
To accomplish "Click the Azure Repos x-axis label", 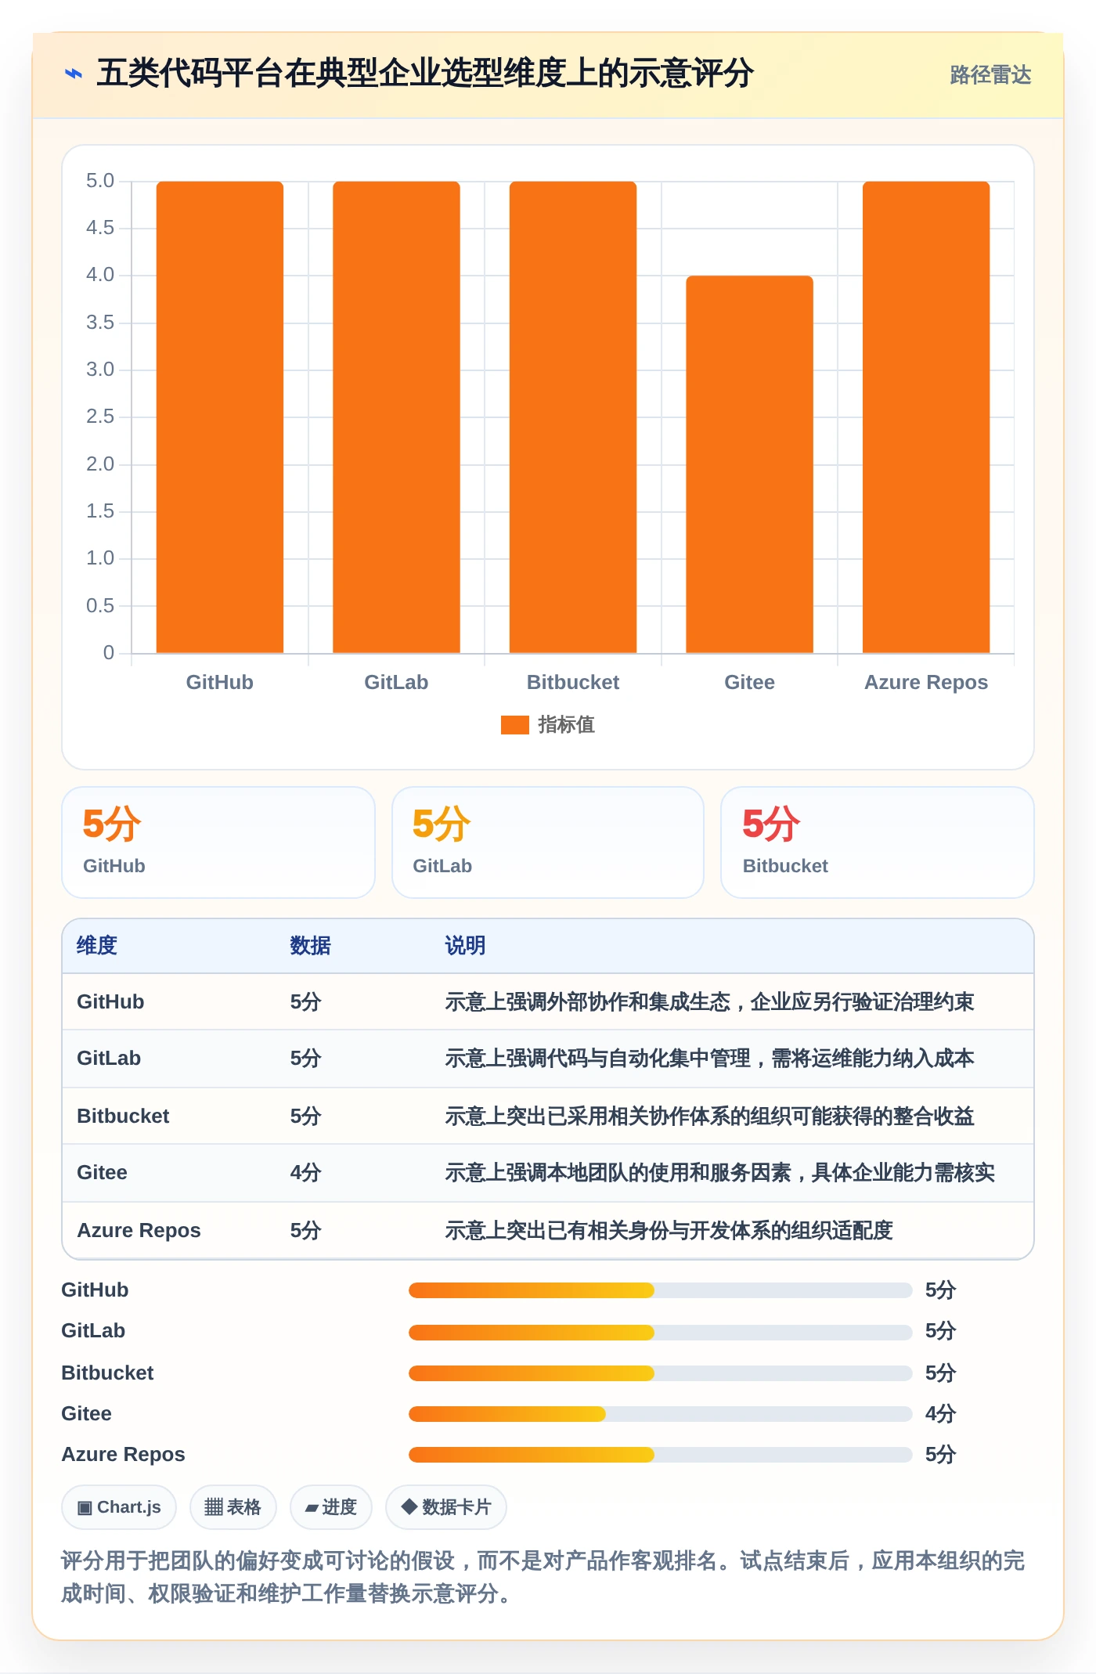I will click(926, 682).
